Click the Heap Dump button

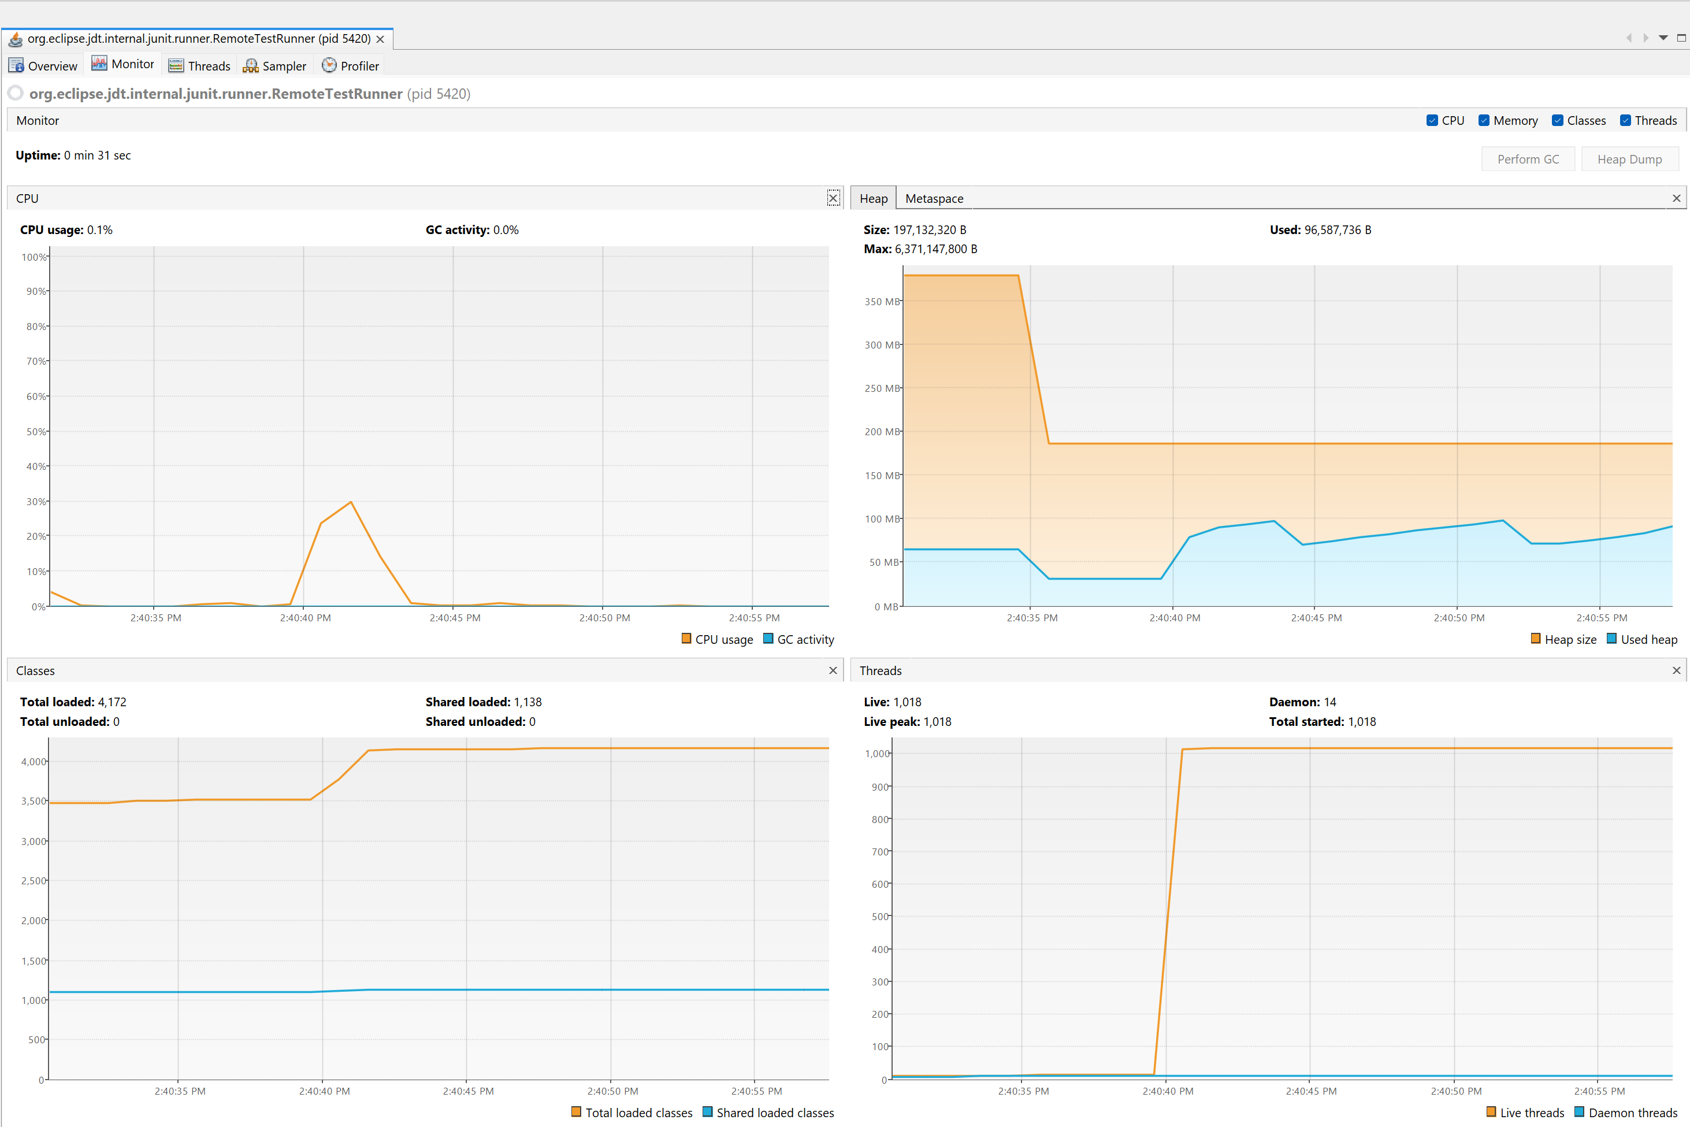click(x=1629, y=160)
